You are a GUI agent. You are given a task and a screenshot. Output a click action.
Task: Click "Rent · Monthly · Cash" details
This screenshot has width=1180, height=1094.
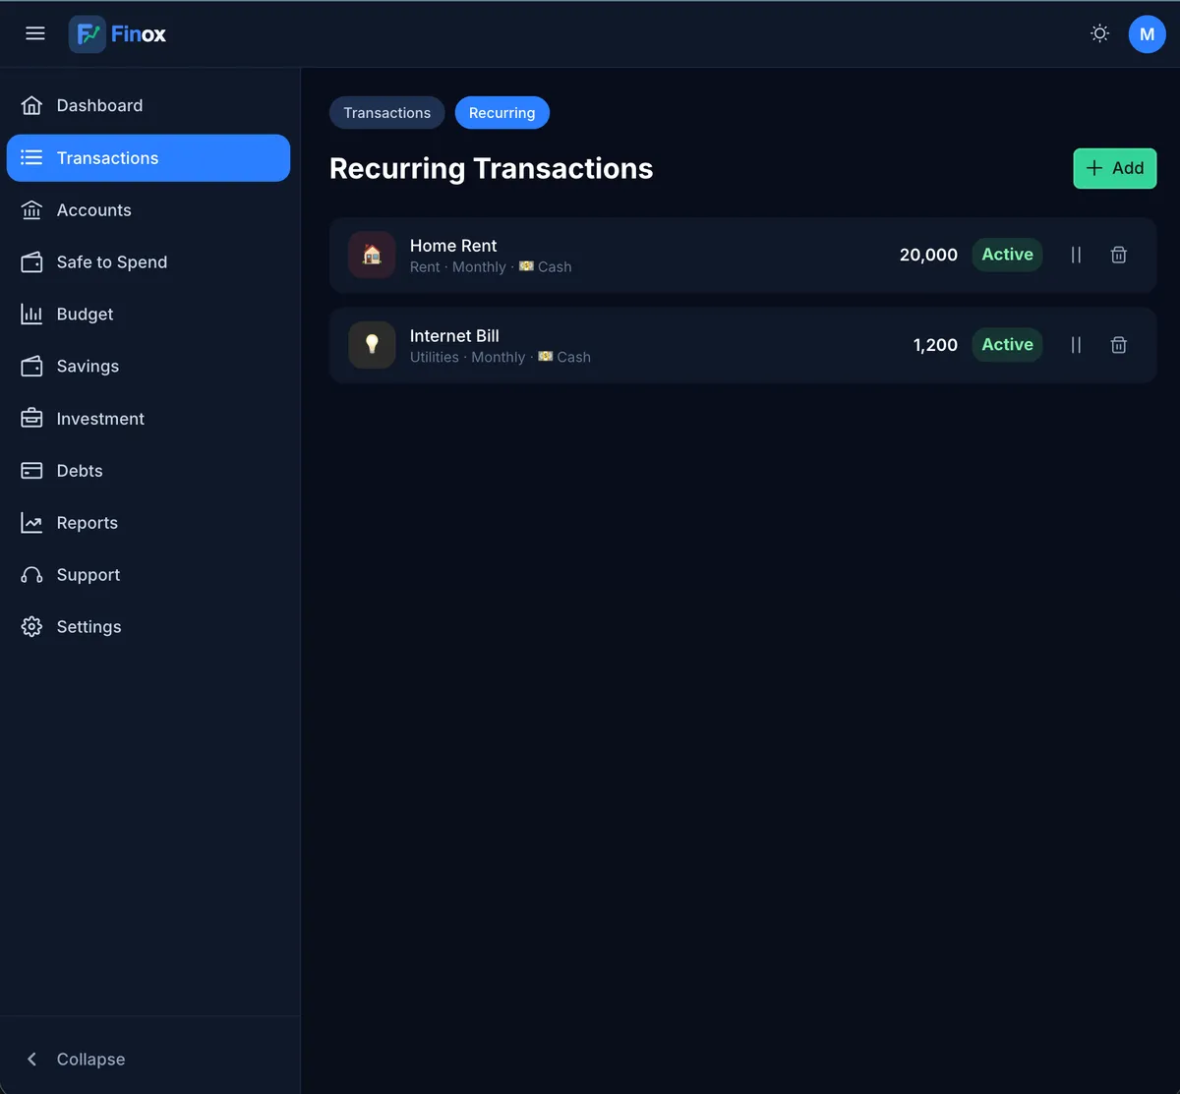491,267
